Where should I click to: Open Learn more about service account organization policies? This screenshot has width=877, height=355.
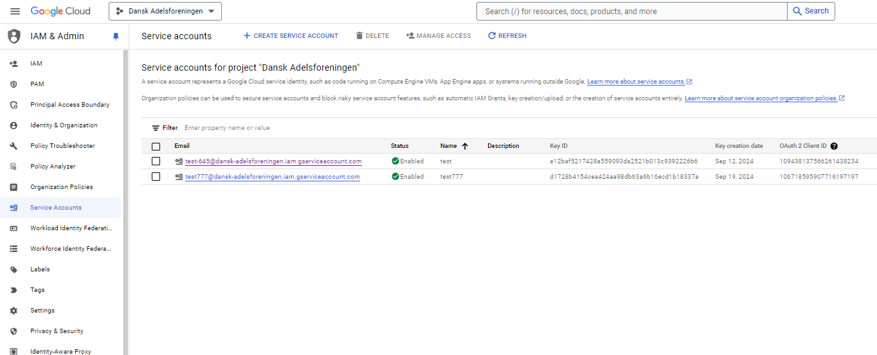point(764,98)
